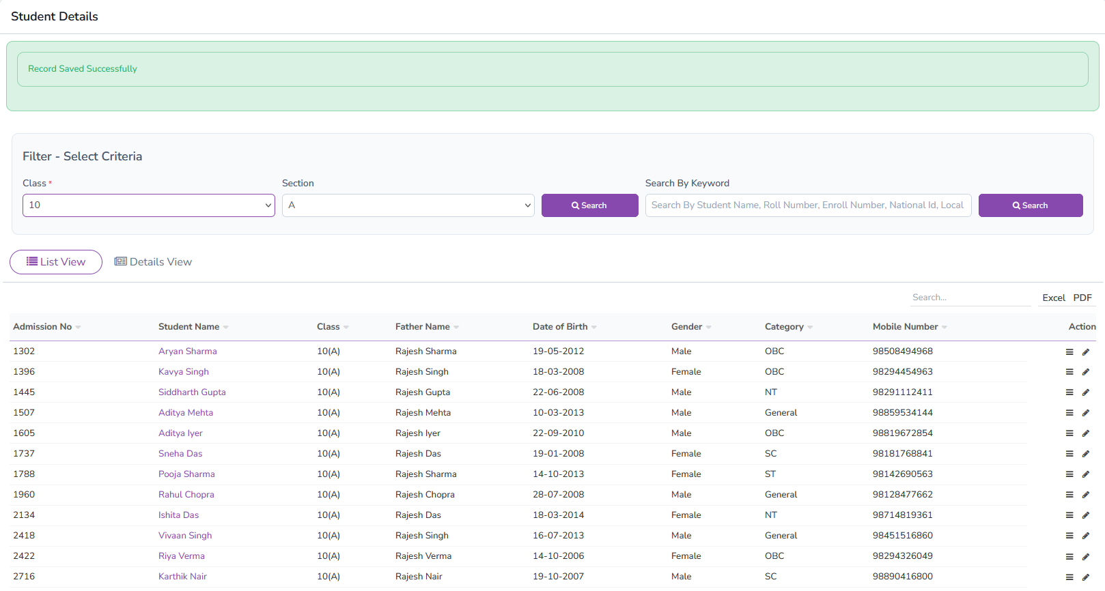Expand the Section dropdown showing A

[408, 205]
